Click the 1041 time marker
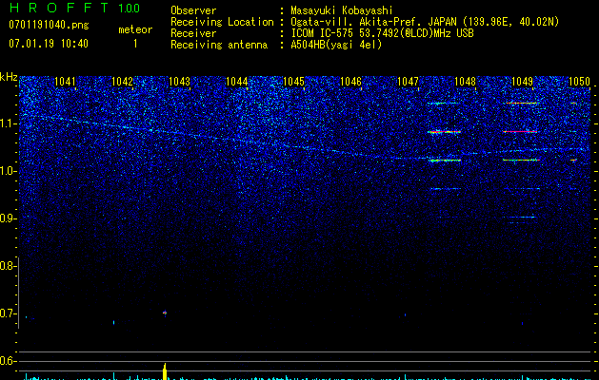599x380 pixels. (65, 82)
